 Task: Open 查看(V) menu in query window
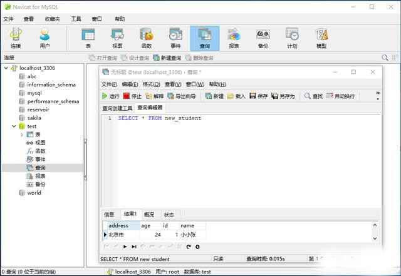tap(173, 84)
